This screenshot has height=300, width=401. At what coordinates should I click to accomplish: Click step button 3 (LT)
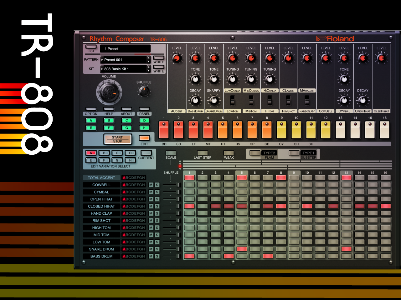tap(193, 130)
